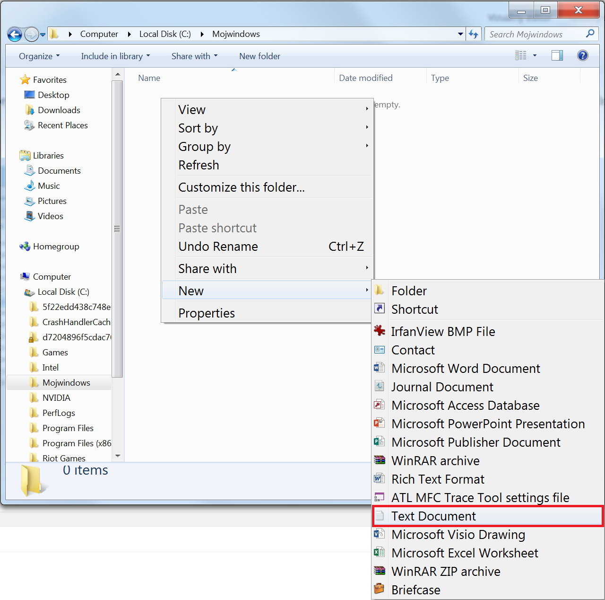The height and width of the screenshot is (600, 605).
Task: Toggle the preview pane icon
Action: click(x=557, y=55)
